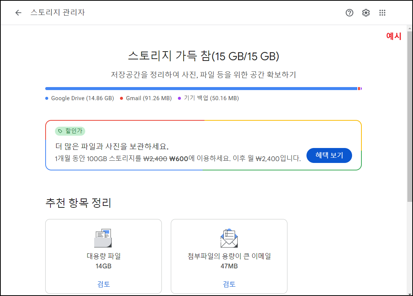Click the struck-through ₩2,400 price
This screenshot has height=296, width=413.
(x=155, y=159)
